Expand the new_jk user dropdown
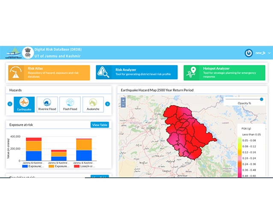This screenshot has width=273, height=224. tap(261, 53)
